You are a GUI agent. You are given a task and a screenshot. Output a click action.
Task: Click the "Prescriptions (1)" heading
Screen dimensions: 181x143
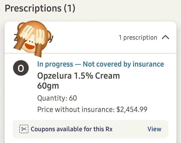pos(40,9)
